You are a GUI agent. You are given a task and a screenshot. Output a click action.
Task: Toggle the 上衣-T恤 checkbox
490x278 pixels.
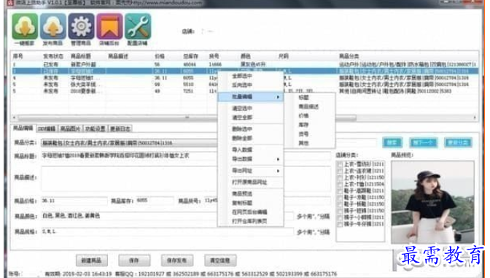[340, 184]
